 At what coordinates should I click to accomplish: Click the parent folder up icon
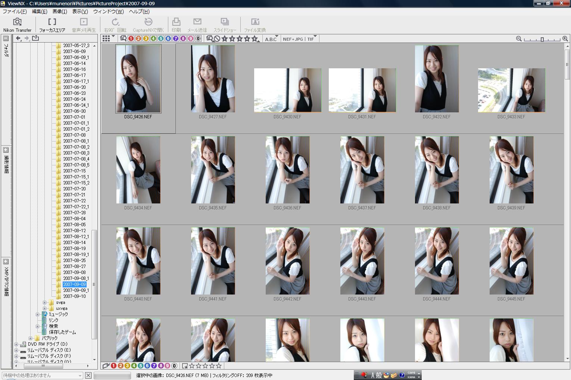tap(35, 38)
